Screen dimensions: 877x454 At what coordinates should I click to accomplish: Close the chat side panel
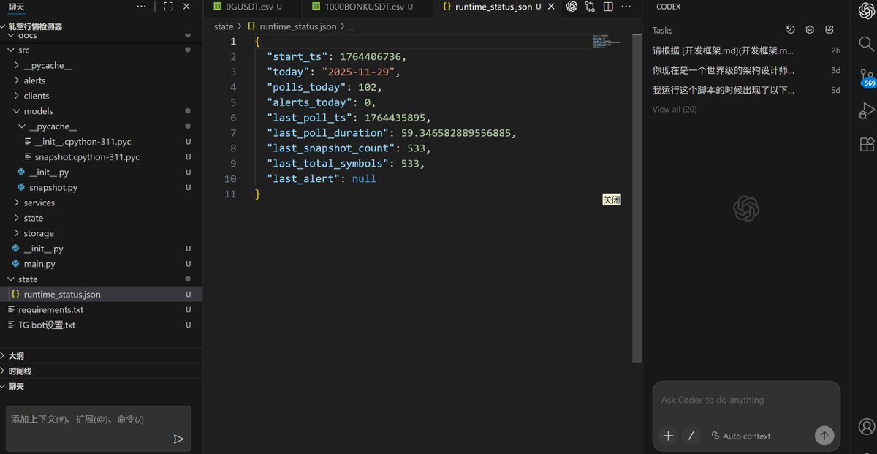tap(186, 7)
